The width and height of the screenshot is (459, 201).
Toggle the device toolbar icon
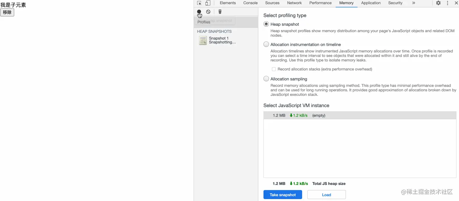[208, 3]
